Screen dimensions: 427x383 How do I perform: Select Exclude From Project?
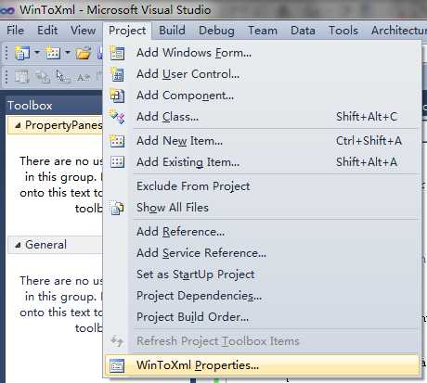click(262, 186)
